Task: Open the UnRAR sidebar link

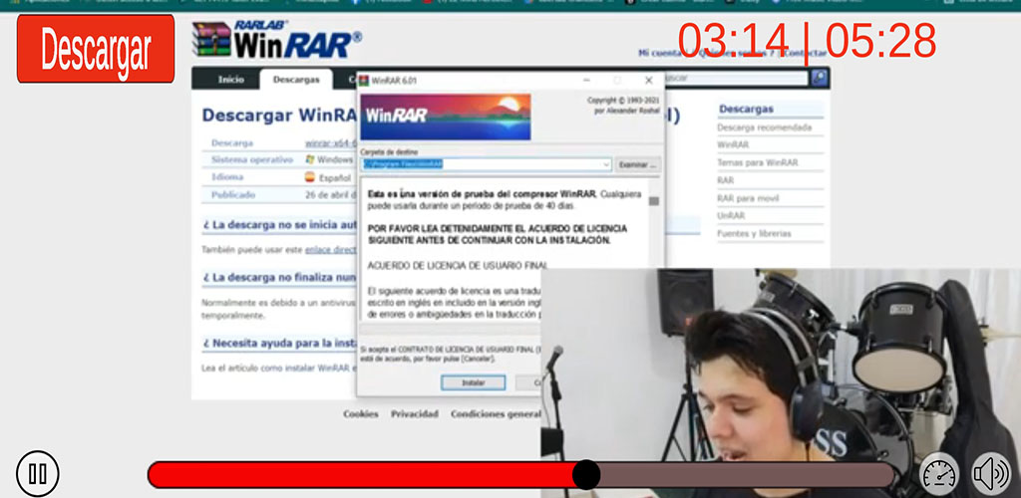Action: click(731, 215)
